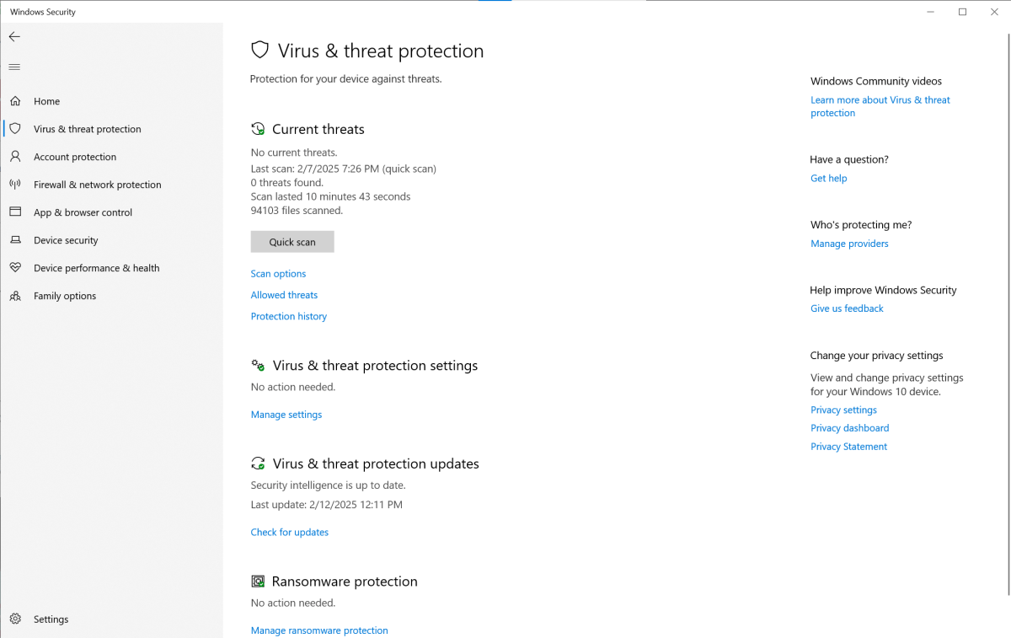The width and height of the screenshot is (1011, 638).
Task: Go to Virus & threat protection
Action: (87, 129)
